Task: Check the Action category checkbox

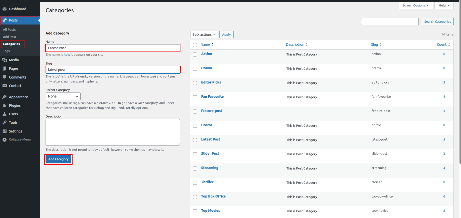Action: (x=195, y=54)
